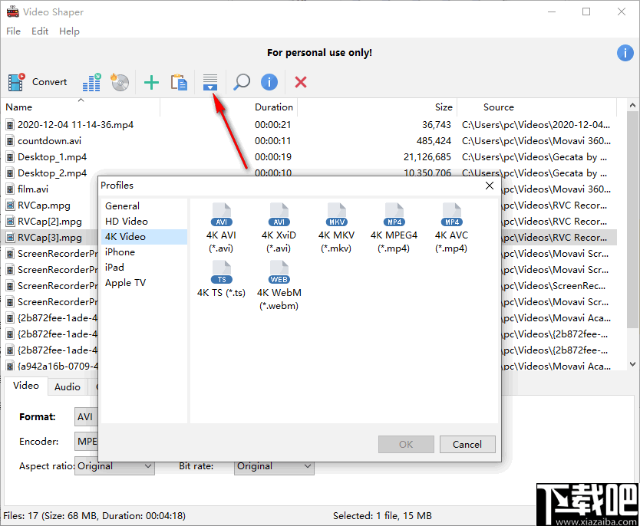Image resolution: width=640 pixels, height=526 pixels.
Task: Open the File menu
Action: pyautogui.click(x=13, y=31)
